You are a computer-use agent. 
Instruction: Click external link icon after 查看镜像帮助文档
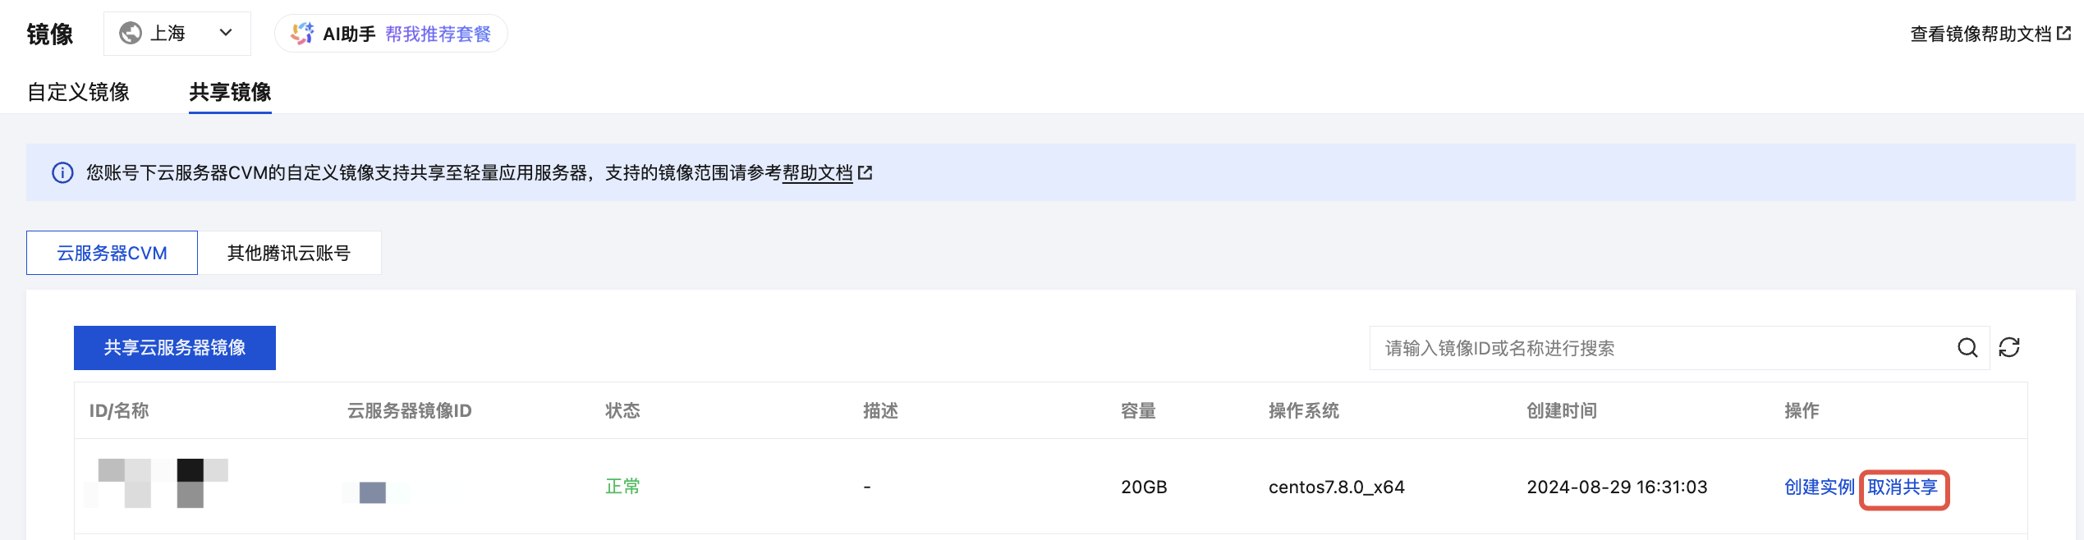pos(2063,34)
